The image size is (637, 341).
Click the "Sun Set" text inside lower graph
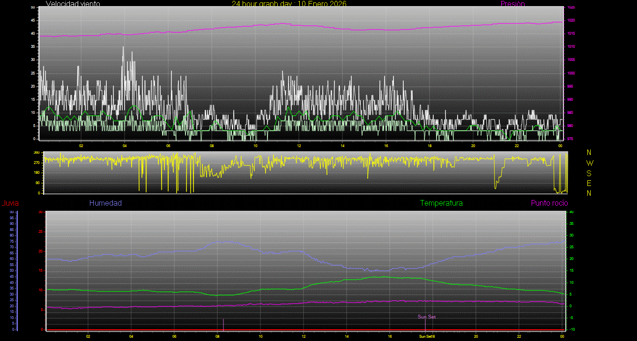(426, 317)
